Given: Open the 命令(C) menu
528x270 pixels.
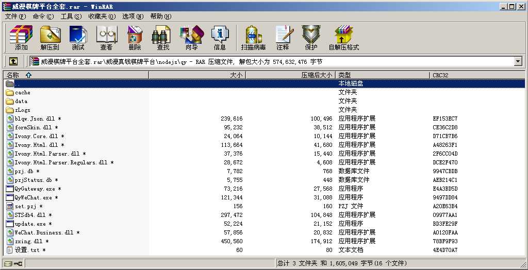Looking at the screenshot, I should click(43, 16).
